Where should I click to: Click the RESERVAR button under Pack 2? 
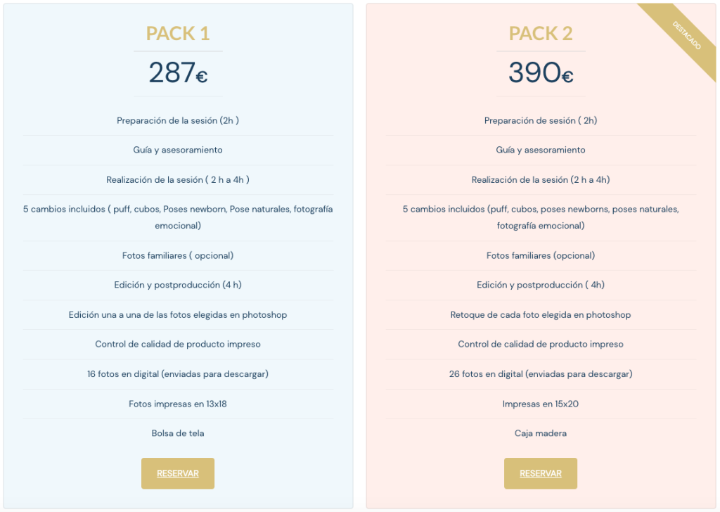[541, 473]
